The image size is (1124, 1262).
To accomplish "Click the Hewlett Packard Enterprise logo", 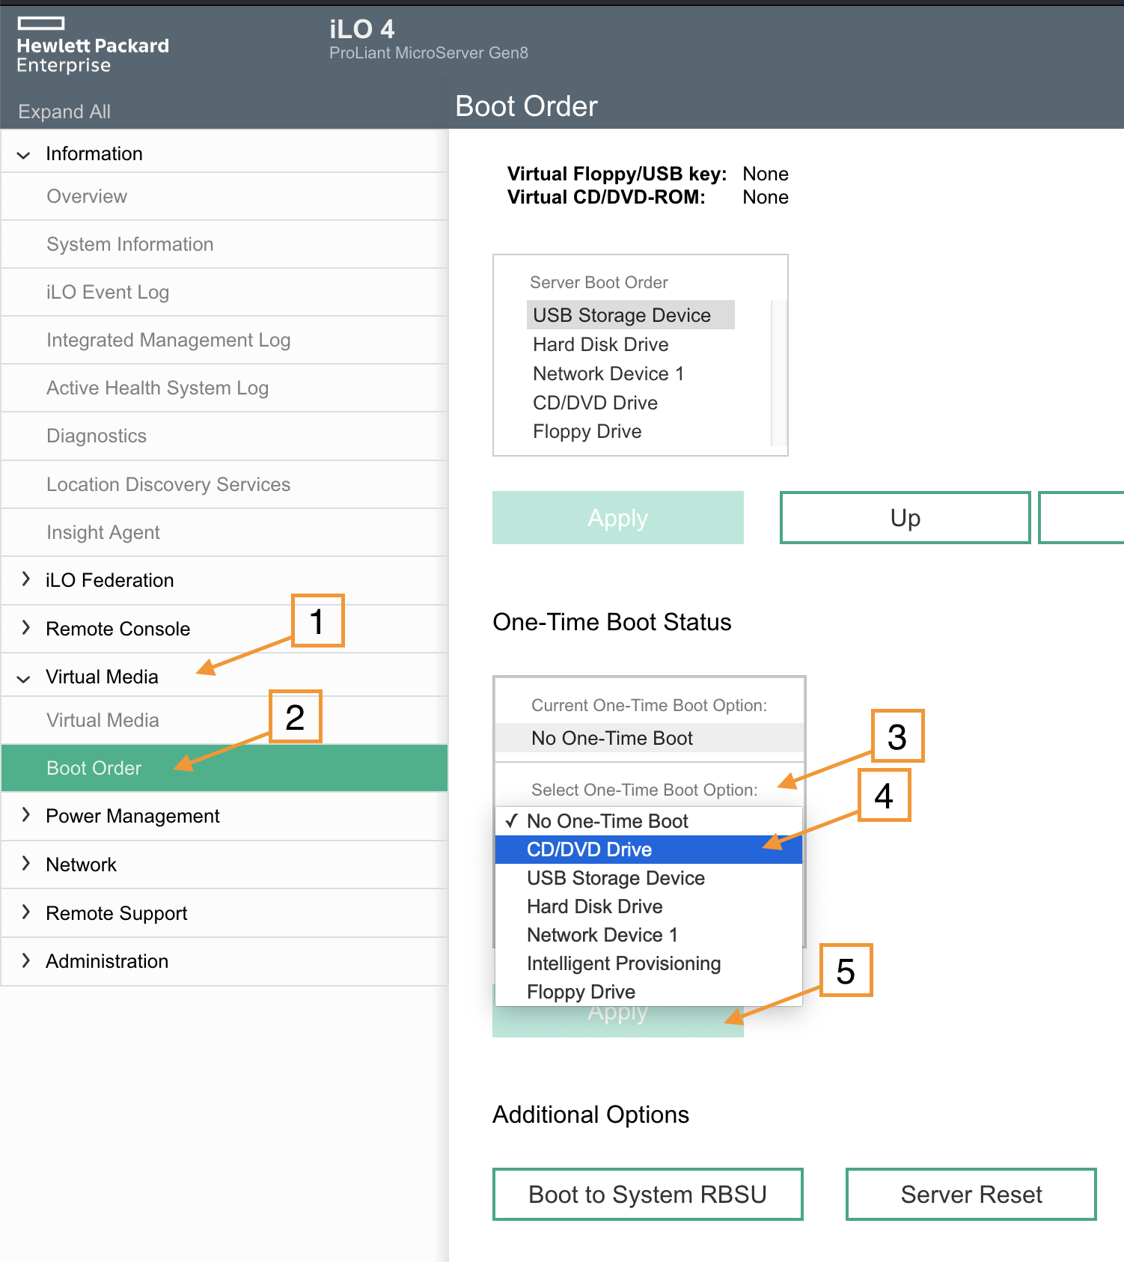I will click(x=92, y=46).
